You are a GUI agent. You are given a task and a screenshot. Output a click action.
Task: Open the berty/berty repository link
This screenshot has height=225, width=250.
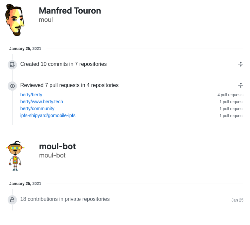tap(31, 95)
